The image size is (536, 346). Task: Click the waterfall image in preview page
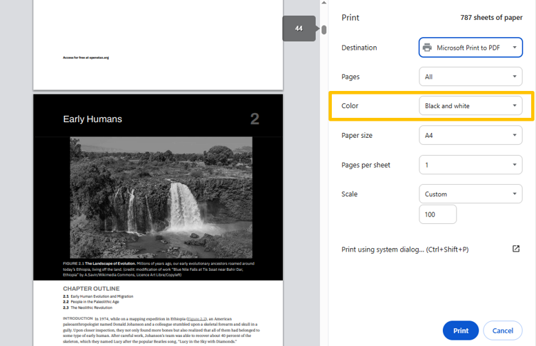coord(161,197)
